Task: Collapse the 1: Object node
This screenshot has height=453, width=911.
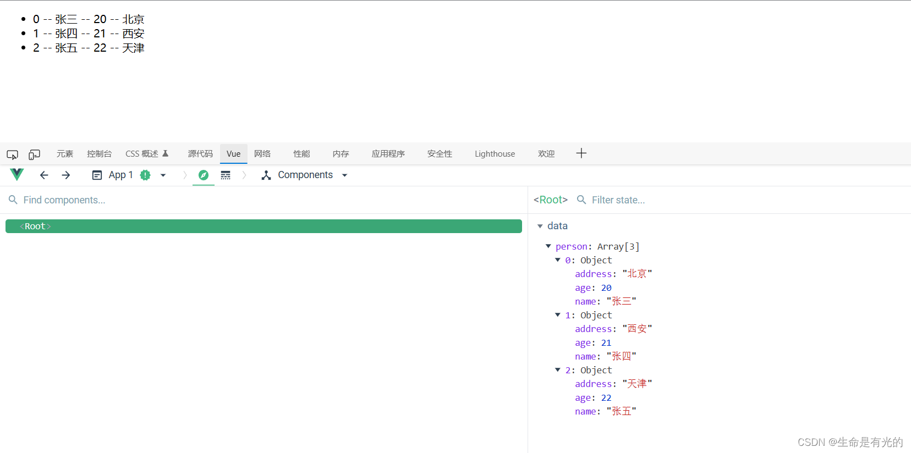Action: 558,315
